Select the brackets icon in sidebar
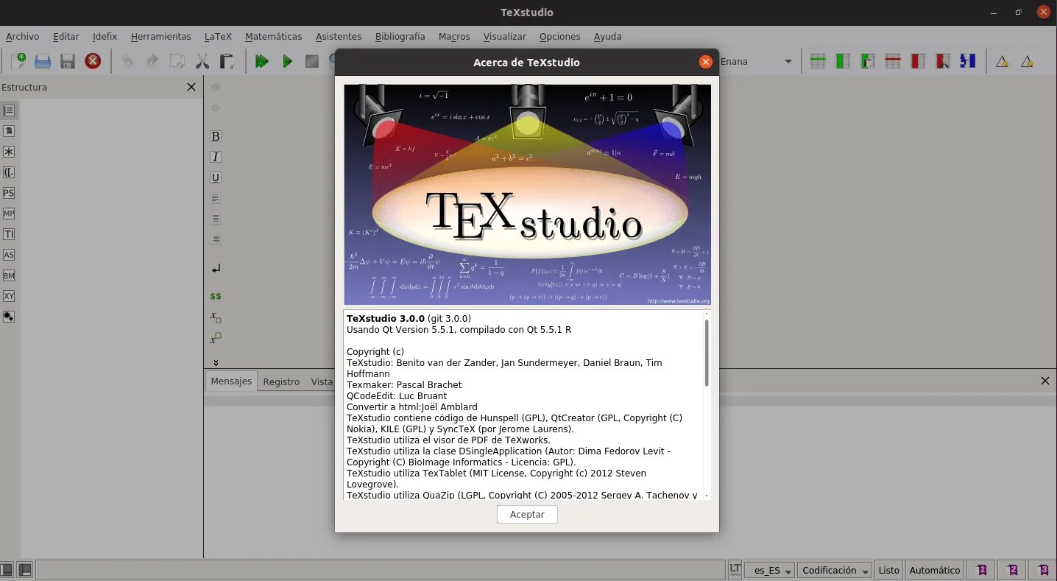This screenshot has width=1057, height=581. click(x=9, y=172)
